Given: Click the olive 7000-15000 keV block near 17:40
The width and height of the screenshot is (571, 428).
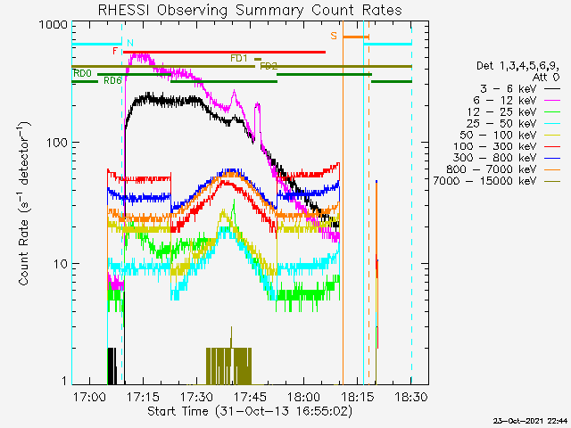Looking at the screenshot, I should [228, 366].
